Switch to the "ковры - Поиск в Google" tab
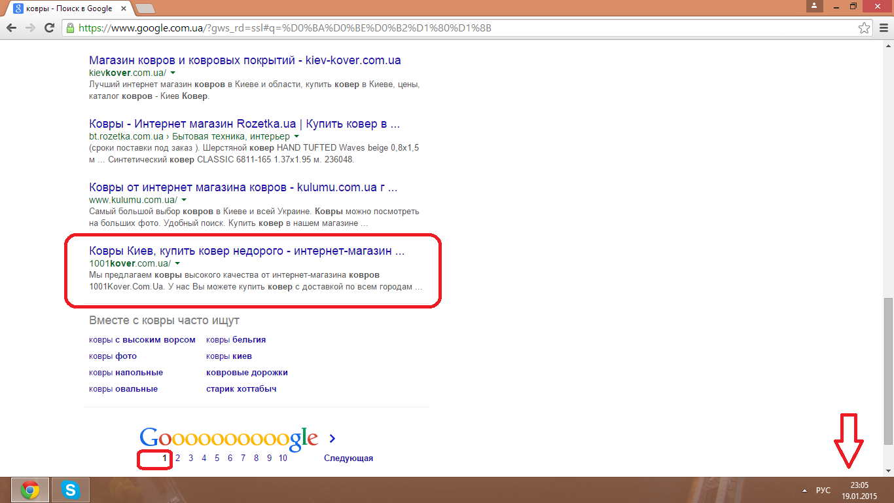The width and height of the screenshot is (894, 503). click(x=69, y=9)
